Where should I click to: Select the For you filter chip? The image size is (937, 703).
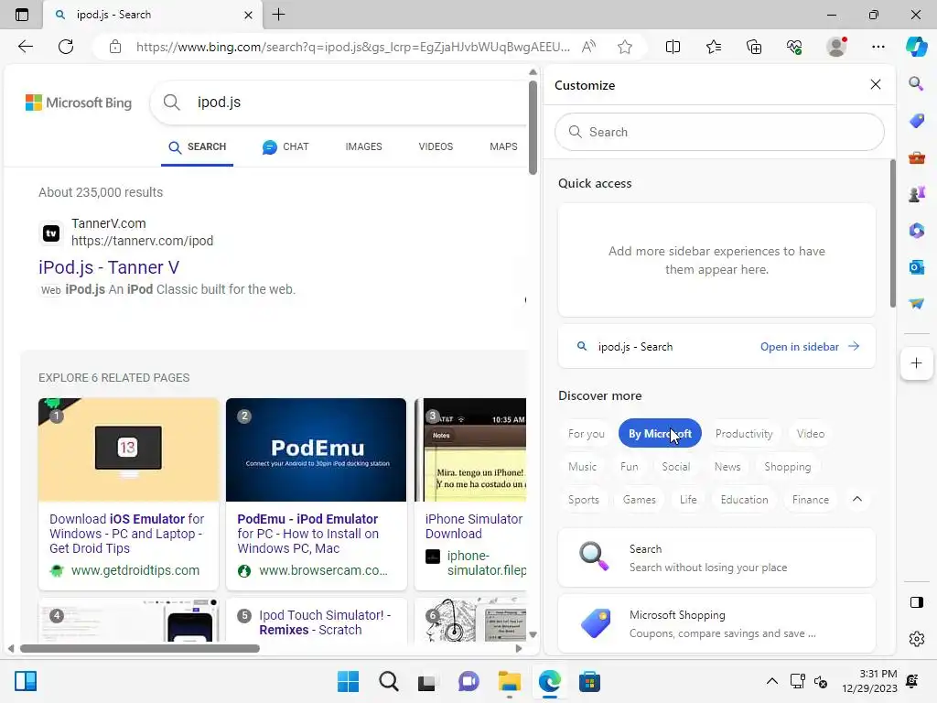[587, 433]
